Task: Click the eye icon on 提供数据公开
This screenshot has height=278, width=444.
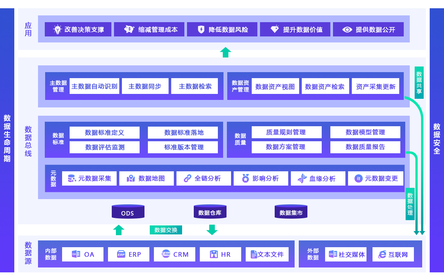Action: coord(348,29)
